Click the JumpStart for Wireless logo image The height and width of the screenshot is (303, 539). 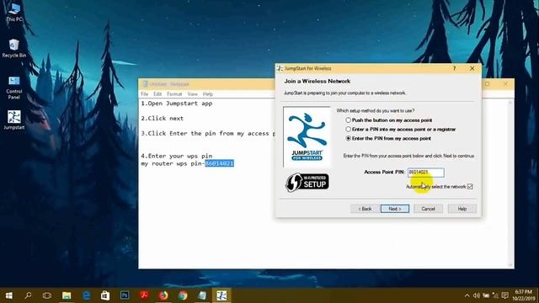coord(307,136)
